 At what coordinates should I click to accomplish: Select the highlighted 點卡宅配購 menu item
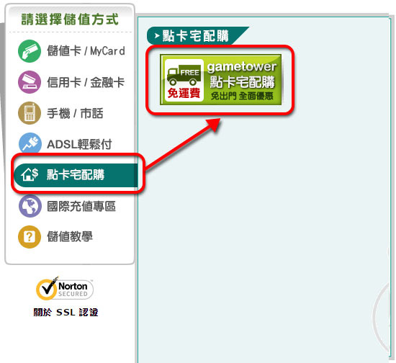pyautogui.click(x=76, y=175)
